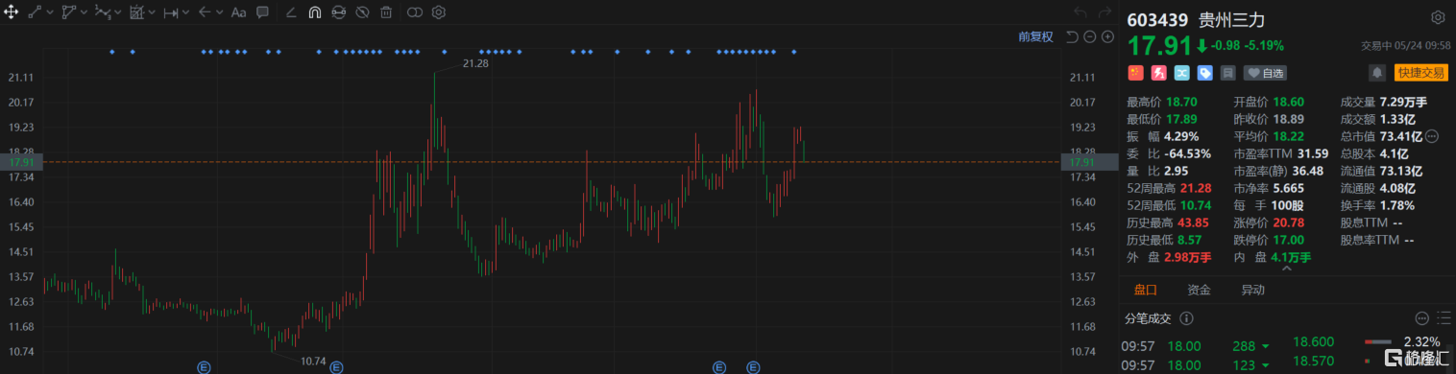This screenshot has height=374, width=1456.
Task: Expand the polygon shape tool dropdown arrow
Action: coord(85,12)
